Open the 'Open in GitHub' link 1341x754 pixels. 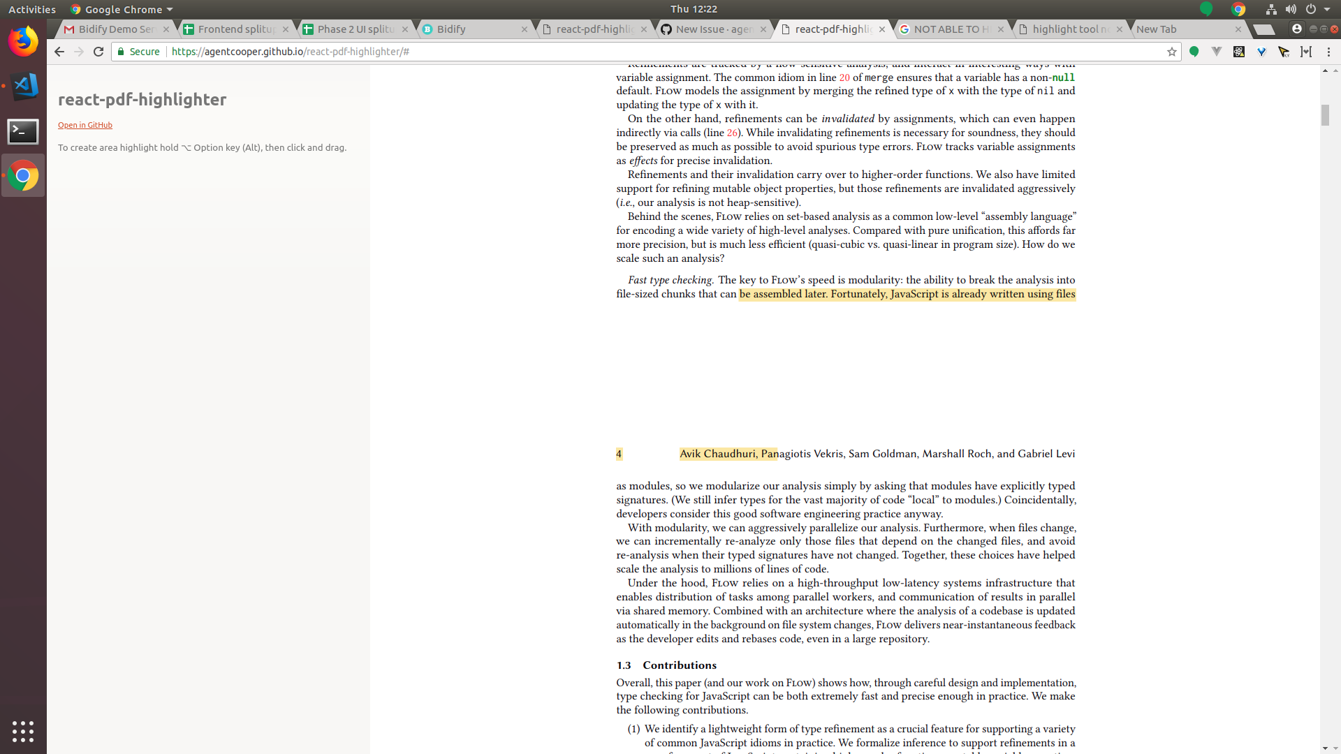[x=85, y=125]
